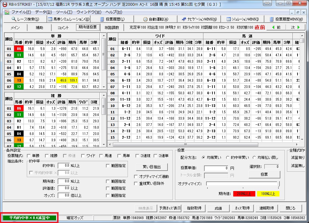Check 範囲指定 on the オッズ row
The image size is (309, 223).
coord(108,196)
